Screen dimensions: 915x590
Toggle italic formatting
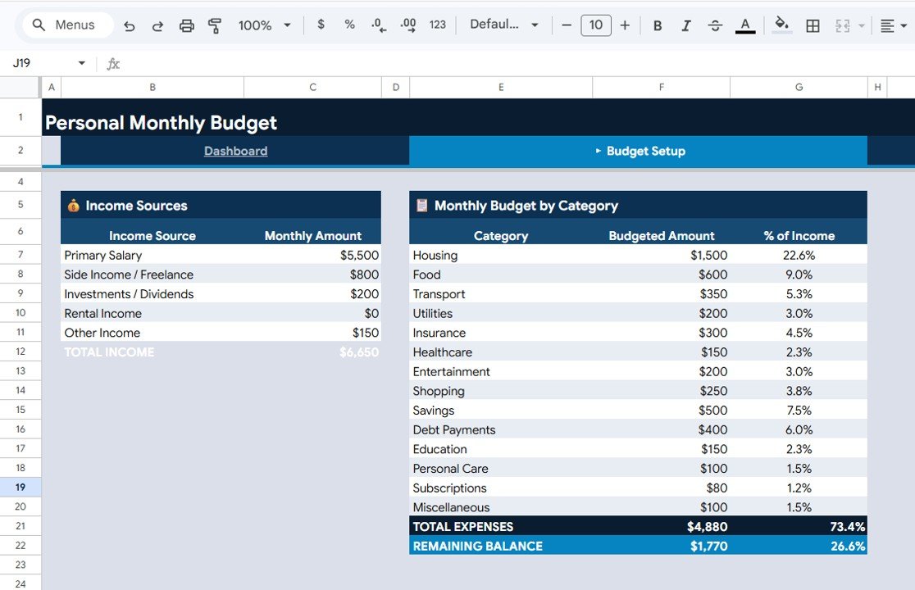[x=685, y=25]
